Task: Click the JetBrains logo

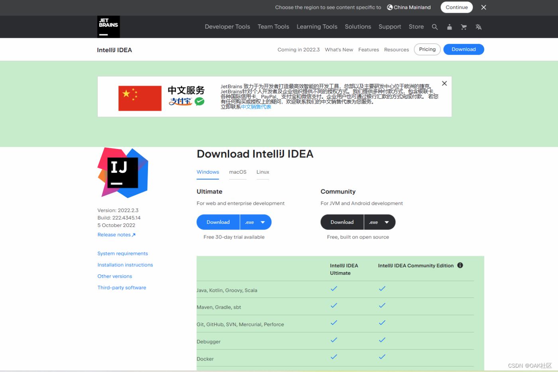Action: pos(108,27)
